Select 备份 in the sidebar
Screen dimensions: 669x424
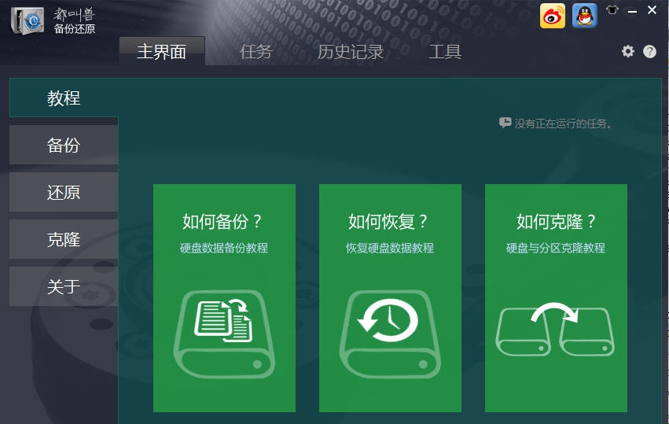tap(64, 146)
